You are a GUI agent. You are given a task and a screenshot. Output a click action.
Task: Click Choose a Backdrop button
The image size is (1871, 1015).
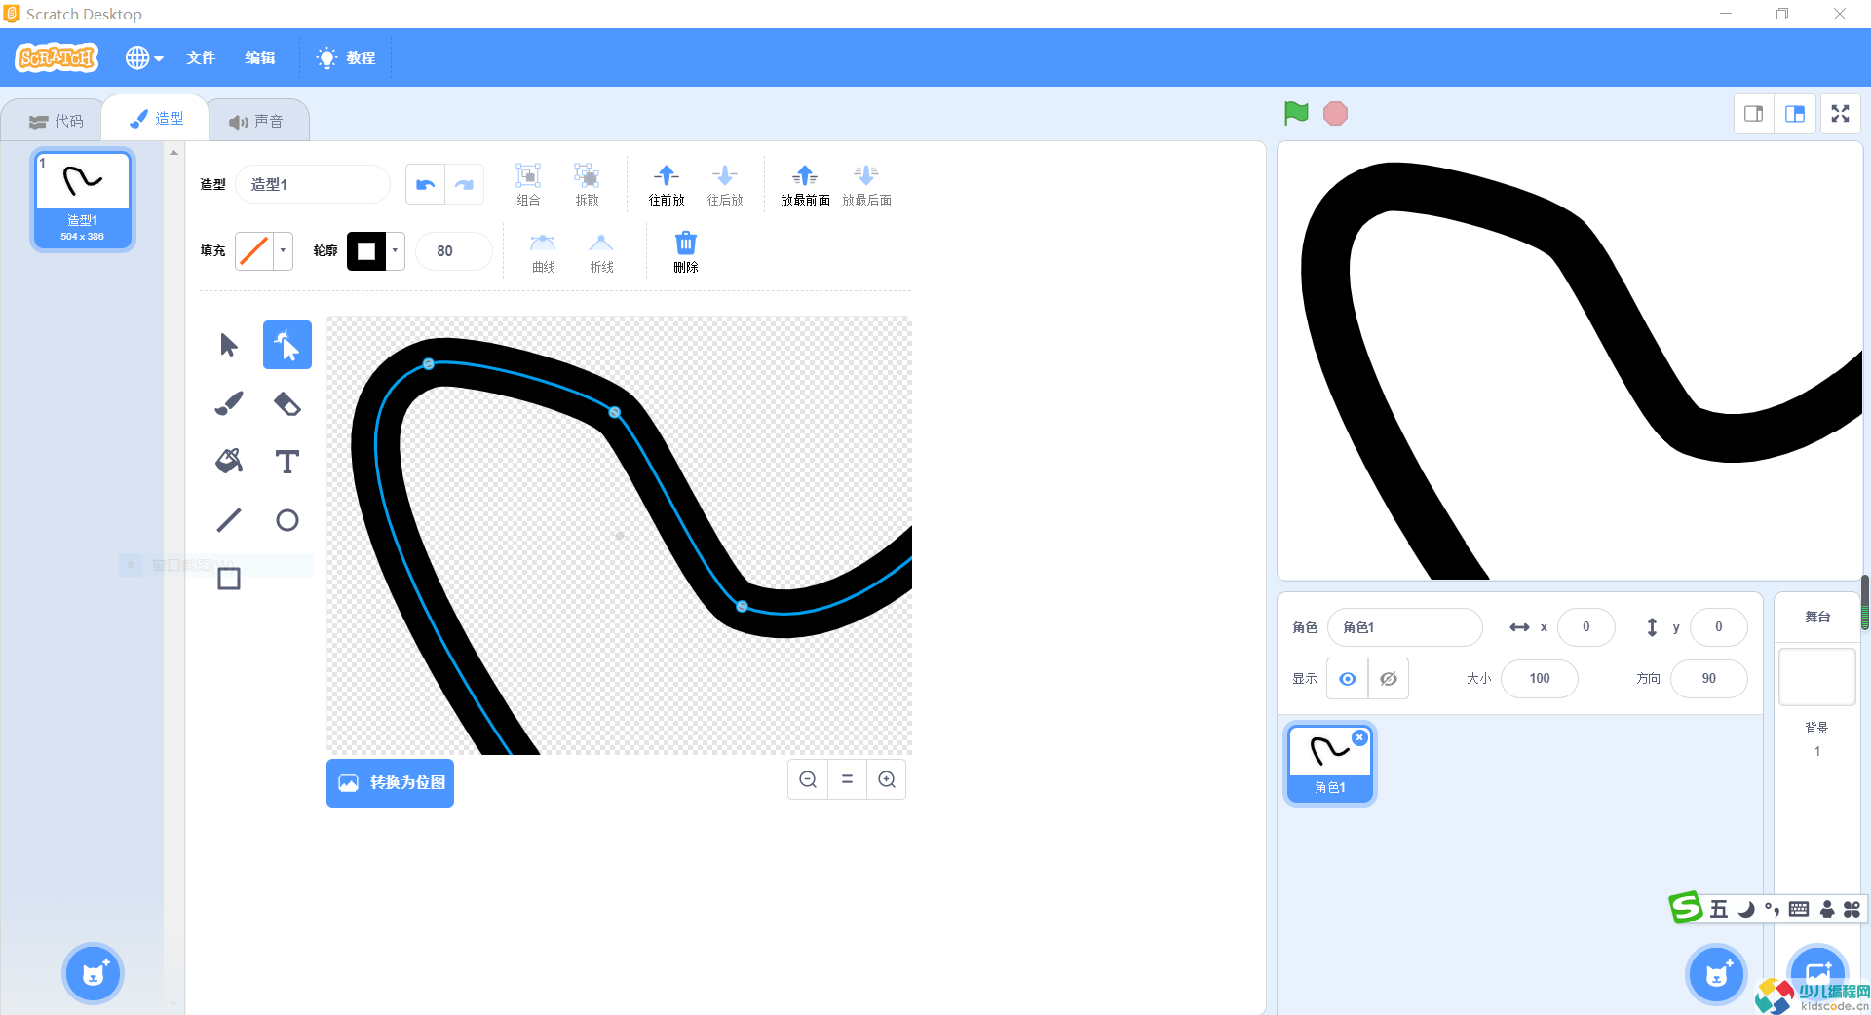pyautogui.click(x=1818, y=973)
